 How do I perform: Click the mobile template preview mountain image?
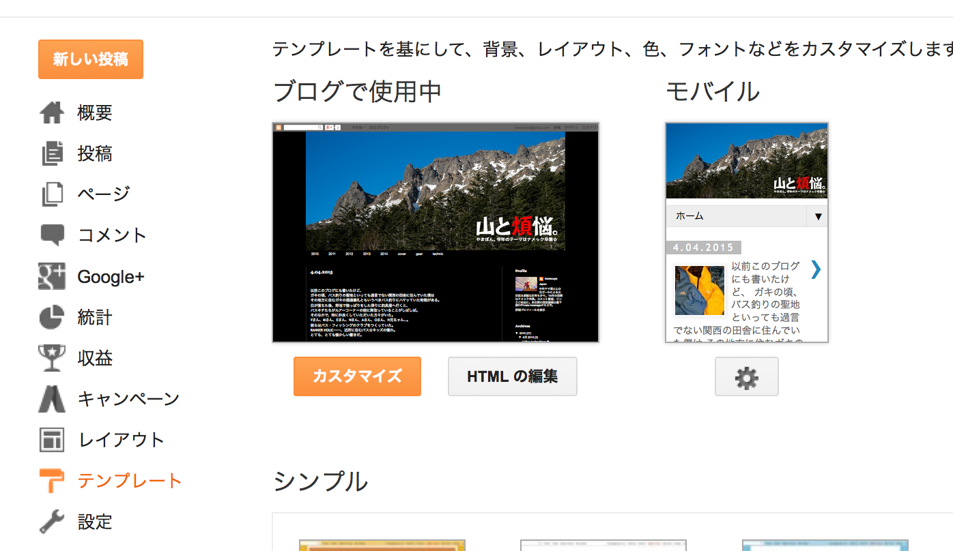click(747, 161)
